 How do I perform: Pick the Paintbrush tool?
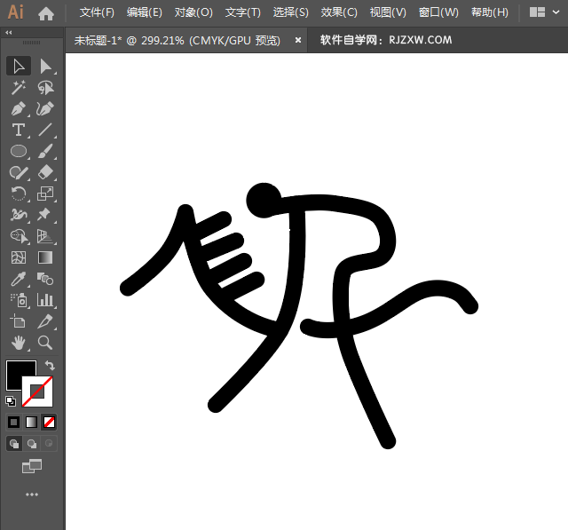pyautogui.click(x=45, y=151)
